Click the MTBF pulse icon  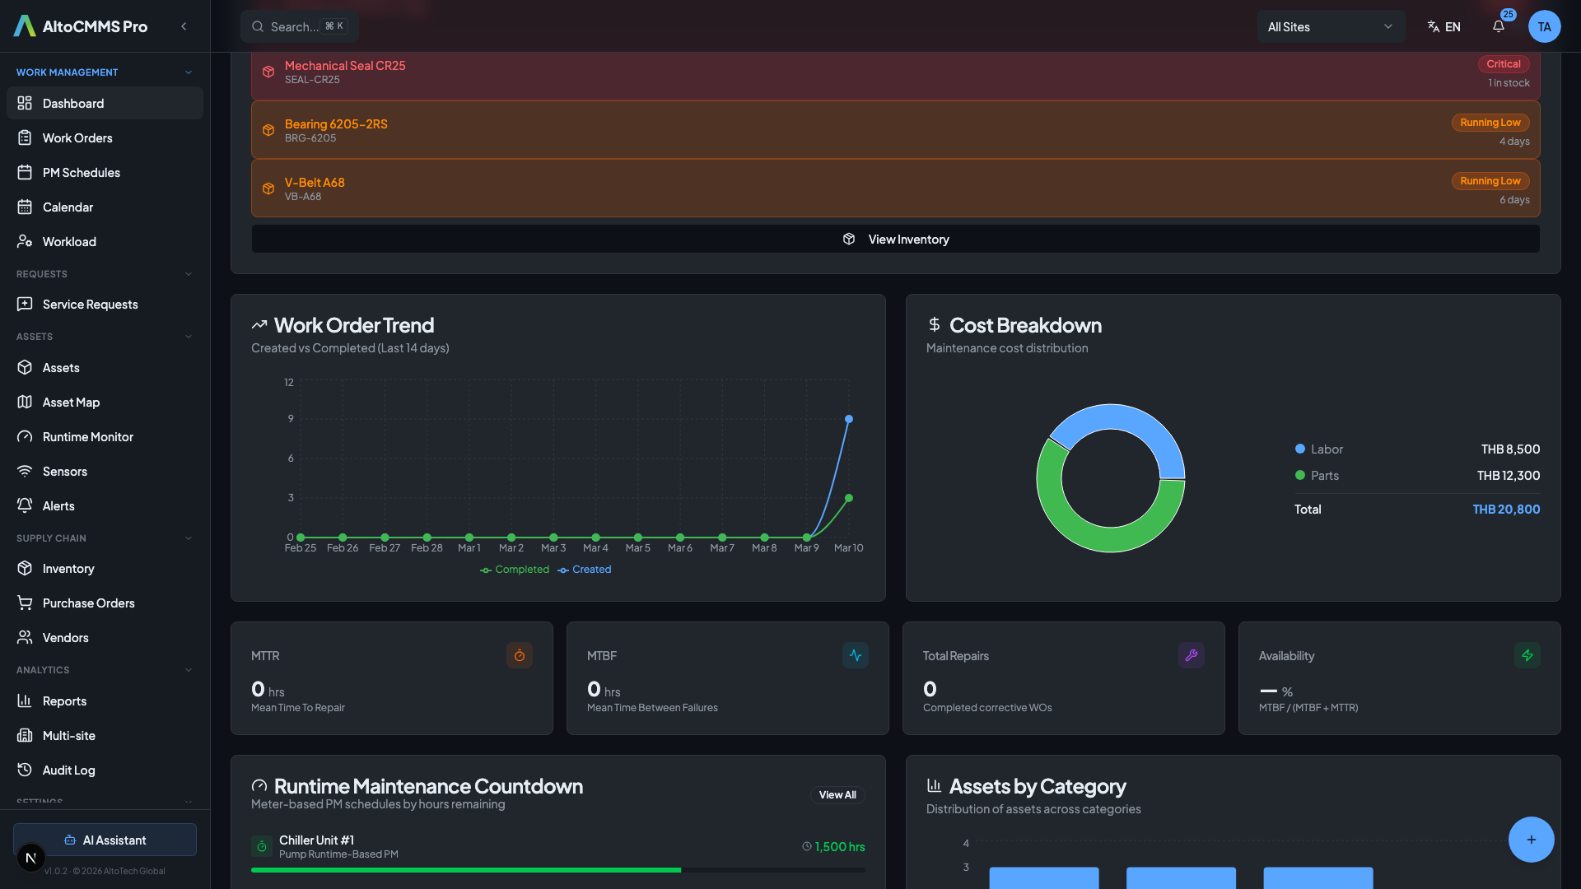pos(855,655)
